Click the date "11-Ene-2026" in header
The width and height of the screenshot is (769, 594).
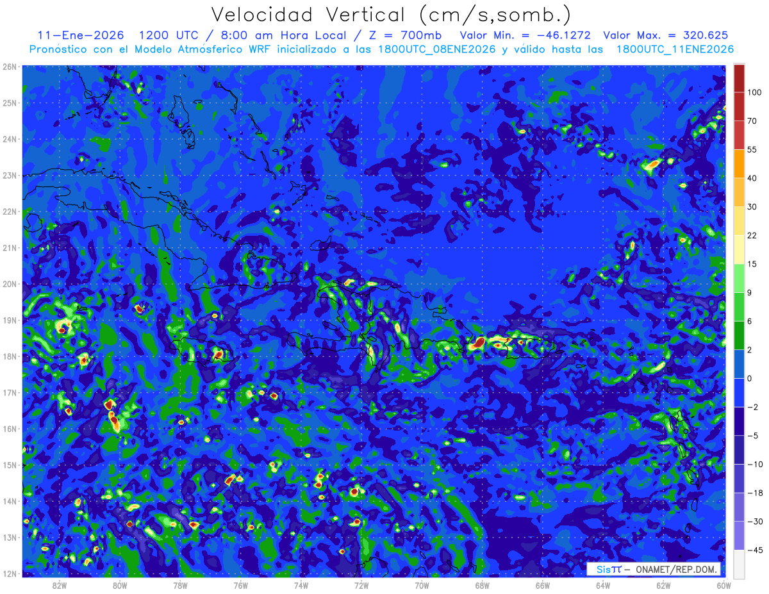(80, 35)
